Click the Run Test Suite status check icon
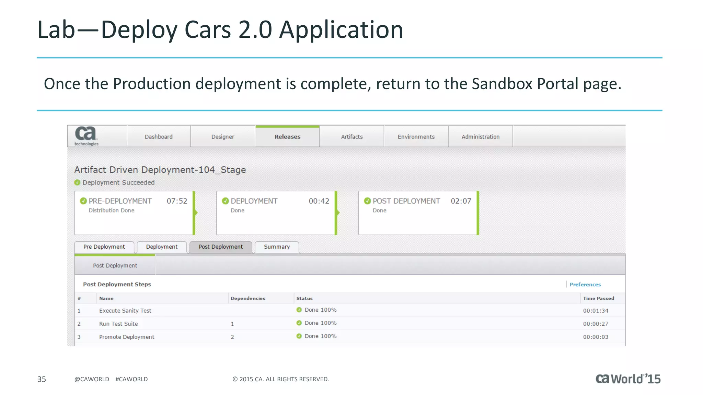Screen dimensions: 703x395 [x=299, y=323]
